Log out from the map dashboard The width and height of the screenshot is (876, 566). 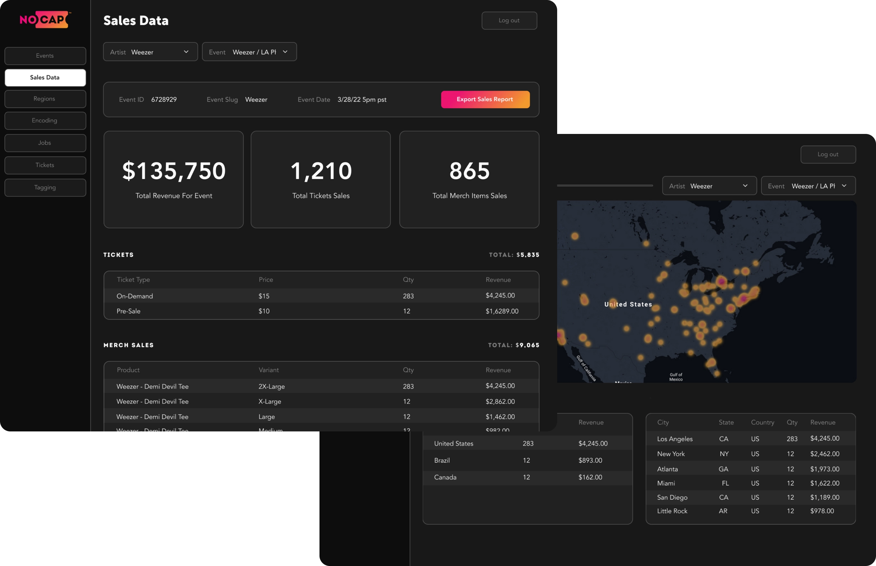coord(828,154)
